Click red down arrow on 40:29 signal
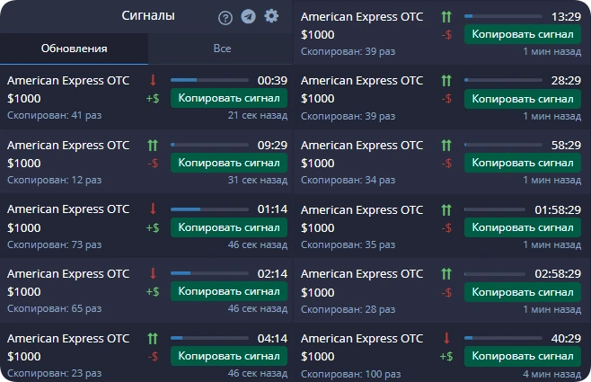Viewport: 591px width, 382px height. click(446, 338)
